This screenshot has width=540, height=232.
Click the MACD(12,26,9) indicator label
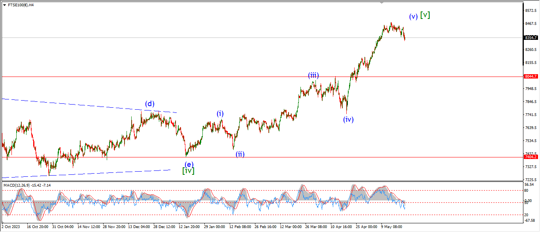27,185
